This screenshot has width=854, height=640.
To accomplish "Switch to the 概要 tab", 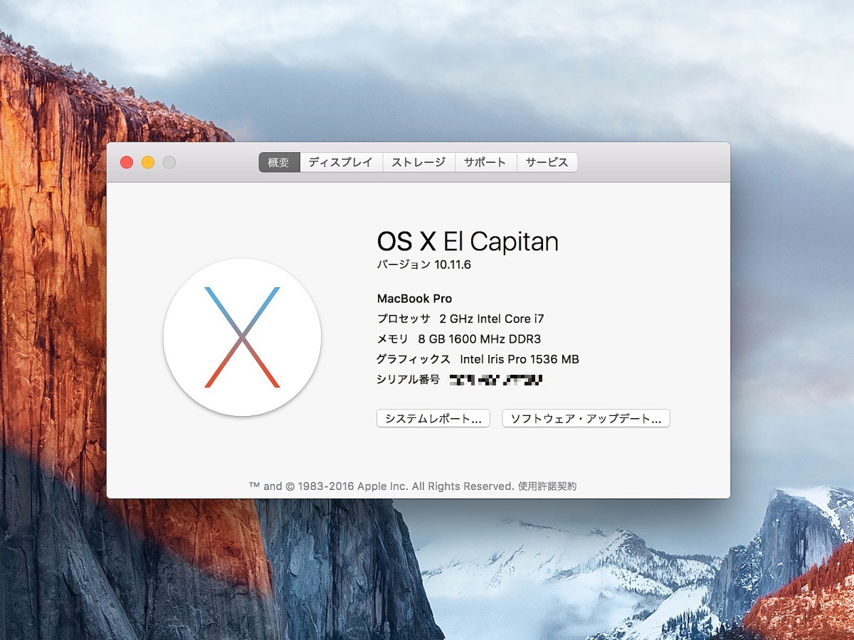I will coord(279,162).
